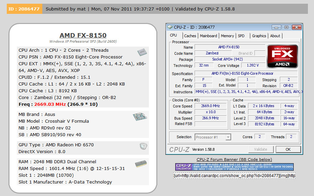
Task: Open the Processor #1 selection dropdown
Action: click(213, 137)
